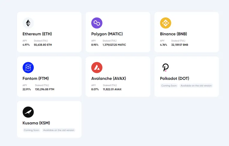Image resolution: width=229 pixels, height=146 pixels.
Task: Open the Polygon (MATIC) card title
Action: point(107,34)
